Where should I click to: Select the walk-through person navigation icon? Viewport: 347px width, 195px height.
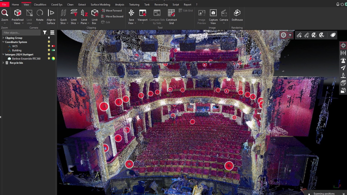(x=343, y=75)
